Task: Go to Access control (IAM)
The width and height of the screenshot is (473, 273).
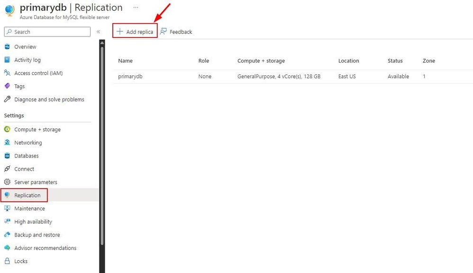Action: [38, 73]
